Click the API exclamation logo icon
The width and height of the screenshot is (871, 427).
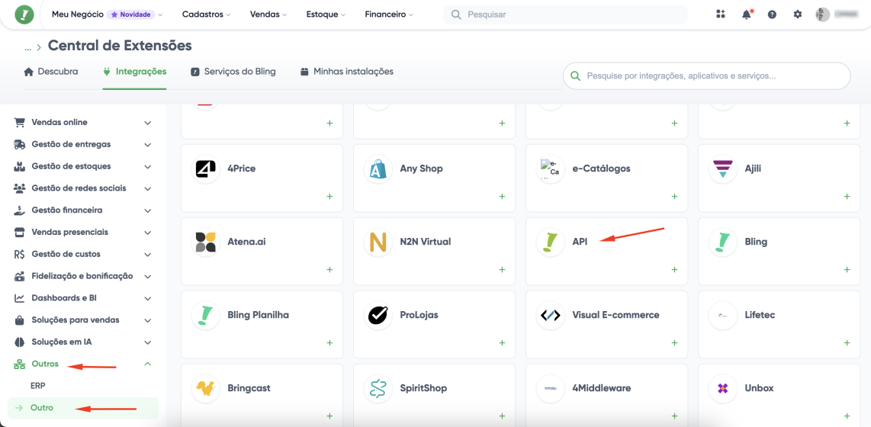click(x=550, y=242)
